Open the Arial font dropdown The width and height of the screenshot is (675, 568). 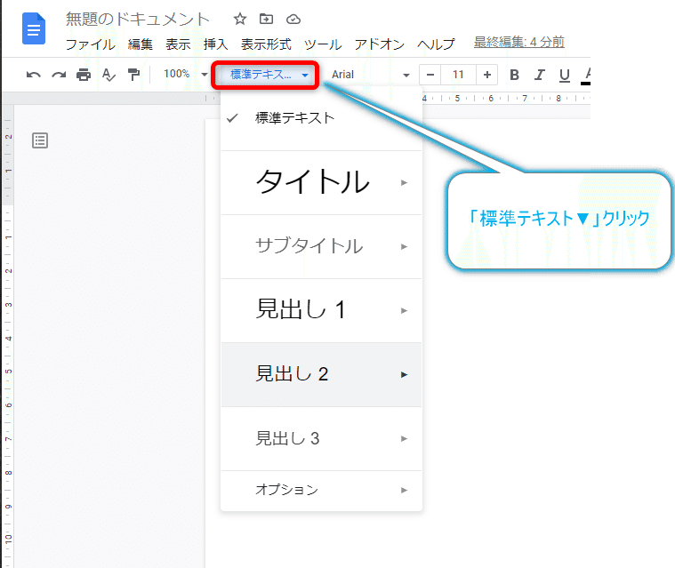[x=370, y=75]
